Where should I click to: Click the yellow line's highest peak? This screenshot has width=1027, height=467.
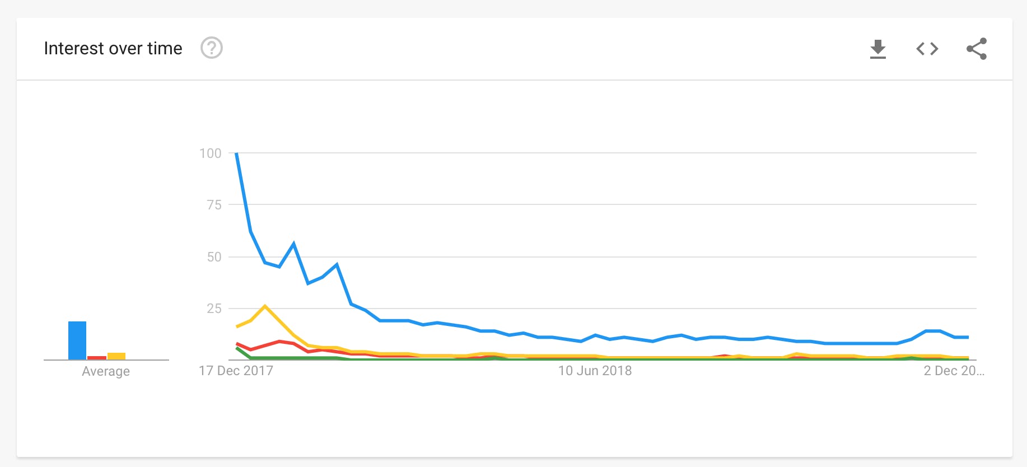[265, 306]
